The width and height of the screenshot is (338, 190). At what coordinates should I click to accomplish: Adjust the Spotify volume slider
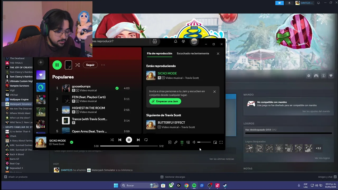204,142
